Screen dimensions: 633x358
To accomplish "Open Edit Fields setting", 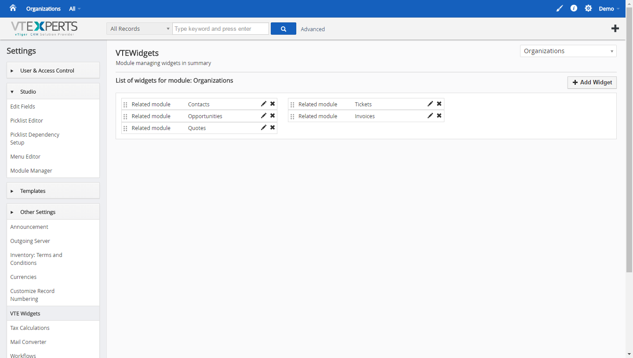I will point(23,106).
